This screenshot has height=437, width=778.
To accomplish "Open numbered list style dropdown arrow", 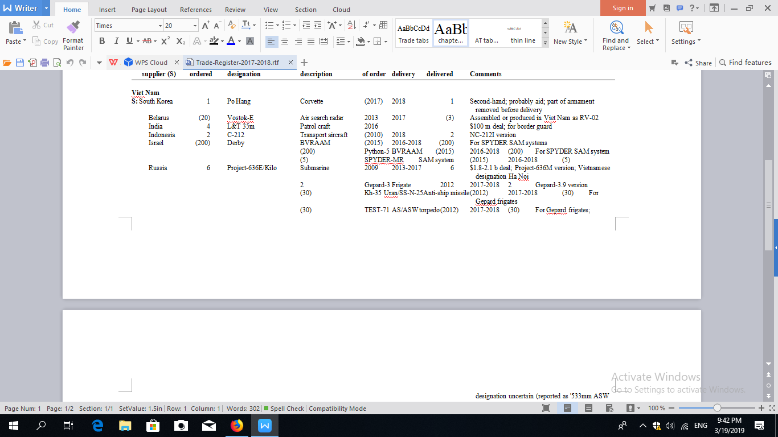I will click(294, 26).
